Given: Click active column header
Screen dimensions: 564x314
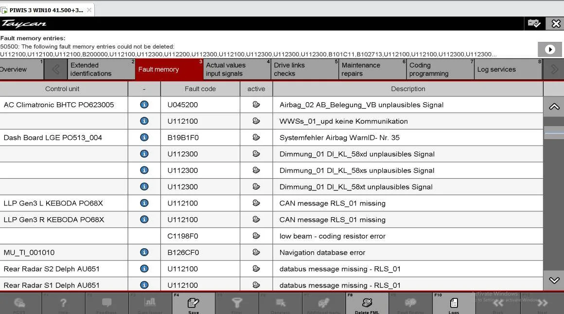Looking at the screenshot, I should pos(256,89).
